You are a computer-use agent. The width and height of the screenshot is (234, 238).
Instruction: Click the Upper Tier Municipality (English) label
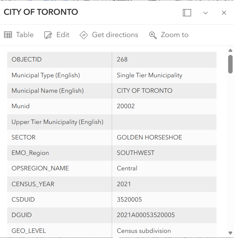[58, 122]
